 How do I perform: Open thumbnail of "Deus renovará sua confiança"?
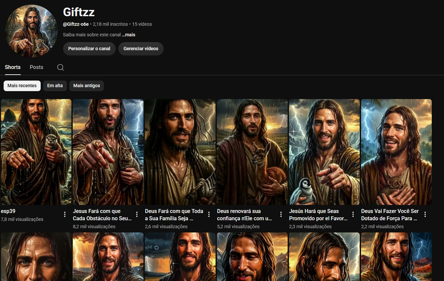click(252, 152)
